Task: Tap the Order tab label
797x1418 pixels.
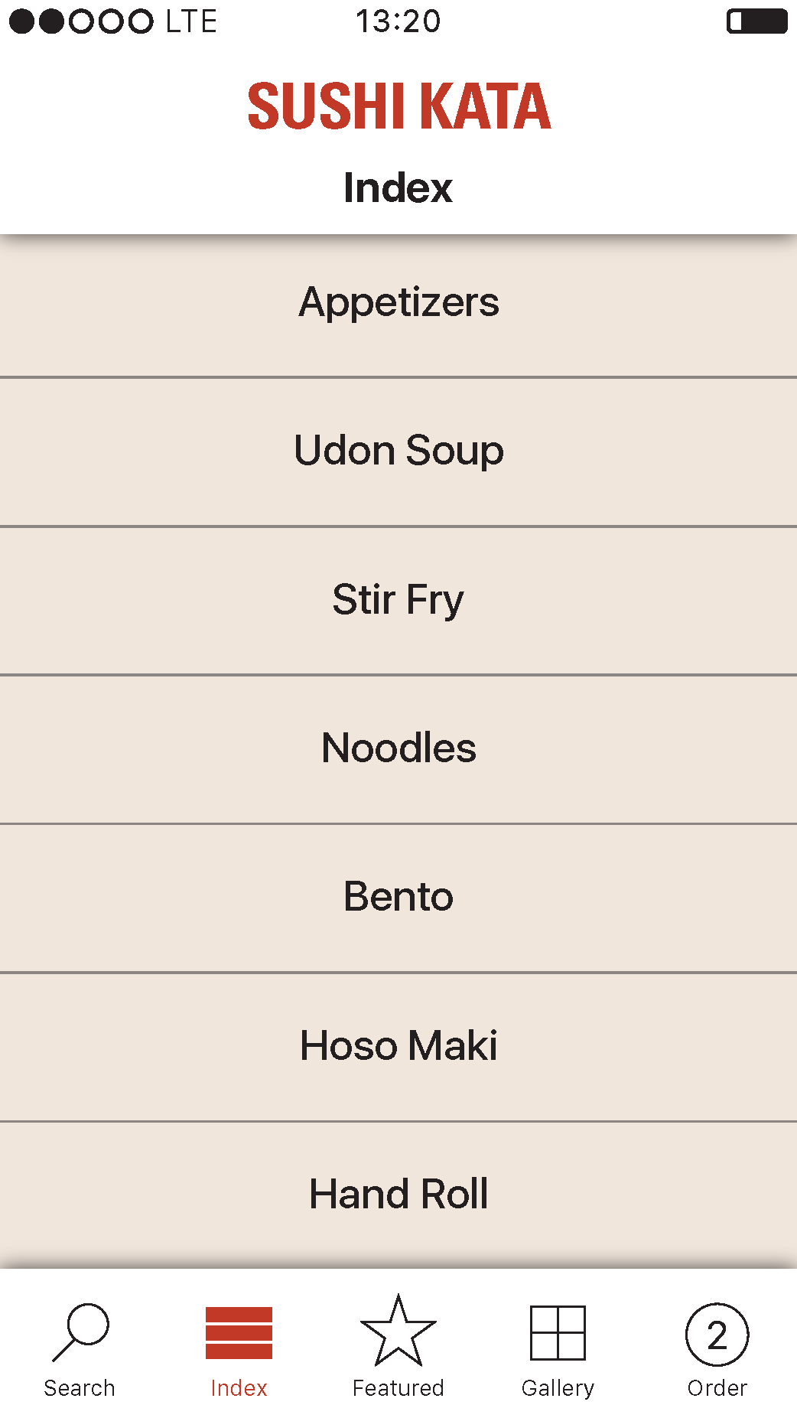Action: pyautogui.click(x=717, y=1388)
